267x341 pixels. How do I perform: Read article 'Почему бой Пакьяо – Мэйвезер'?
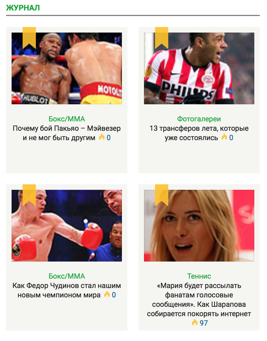pyautogui.click(x=67, y=133)
